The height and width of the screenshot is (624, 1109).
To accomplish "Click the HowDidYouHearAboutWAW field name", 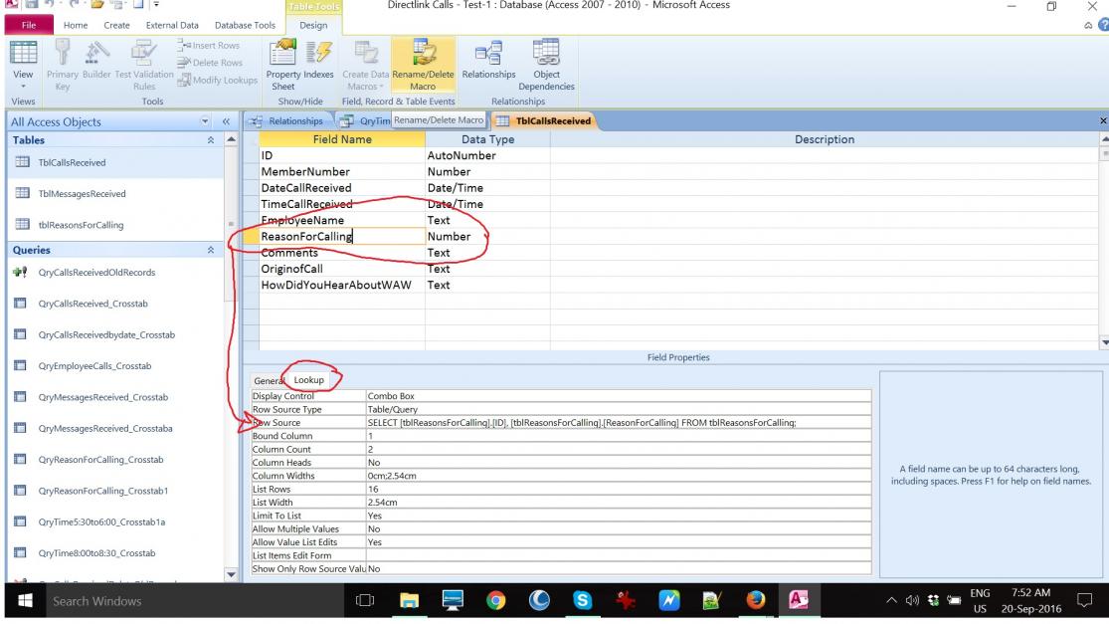I will click(341, 285).
